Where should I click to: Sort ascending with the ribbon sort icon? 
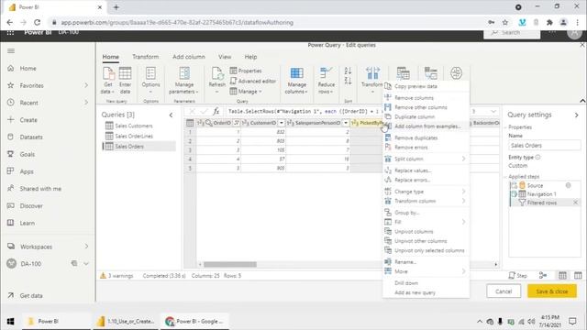point(348,71)
